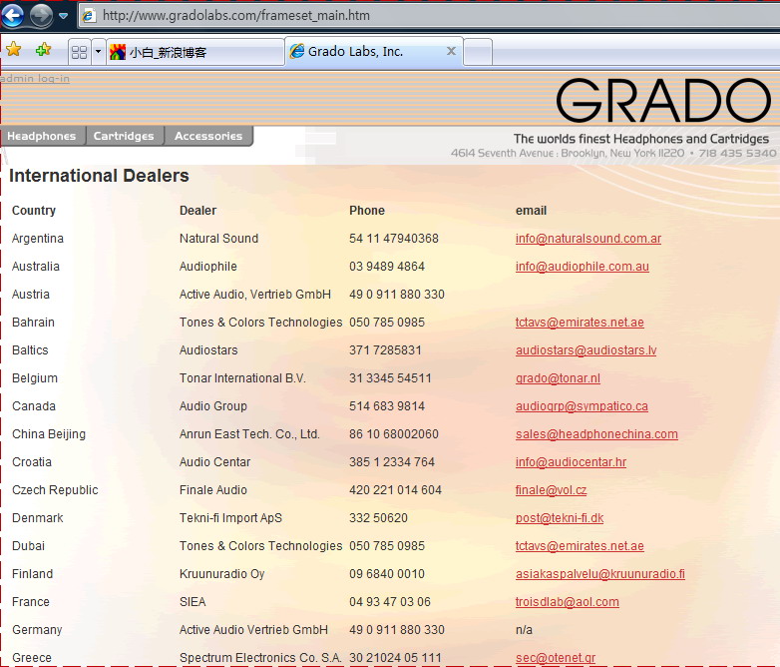Select the Grado Labs, Inc. tab
Viewport: 780px width, 667px height.
373,51
